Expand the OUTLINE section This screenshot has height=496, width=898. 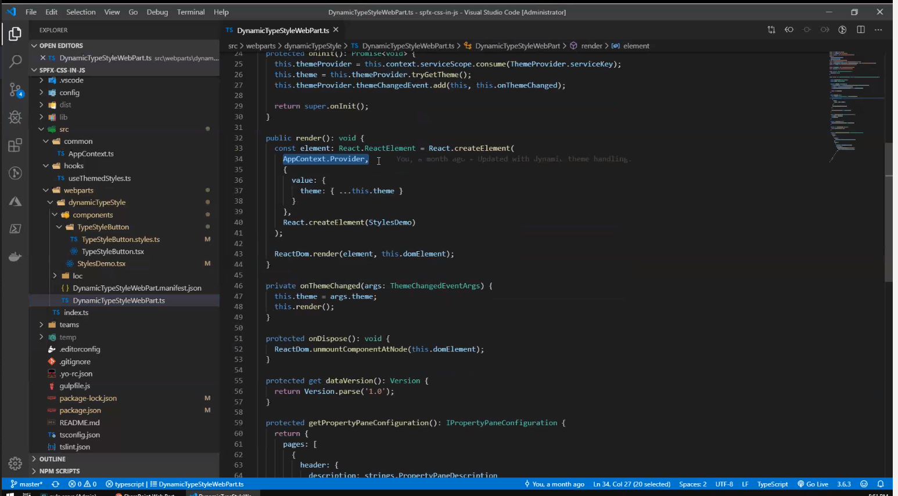pos(52,459)
